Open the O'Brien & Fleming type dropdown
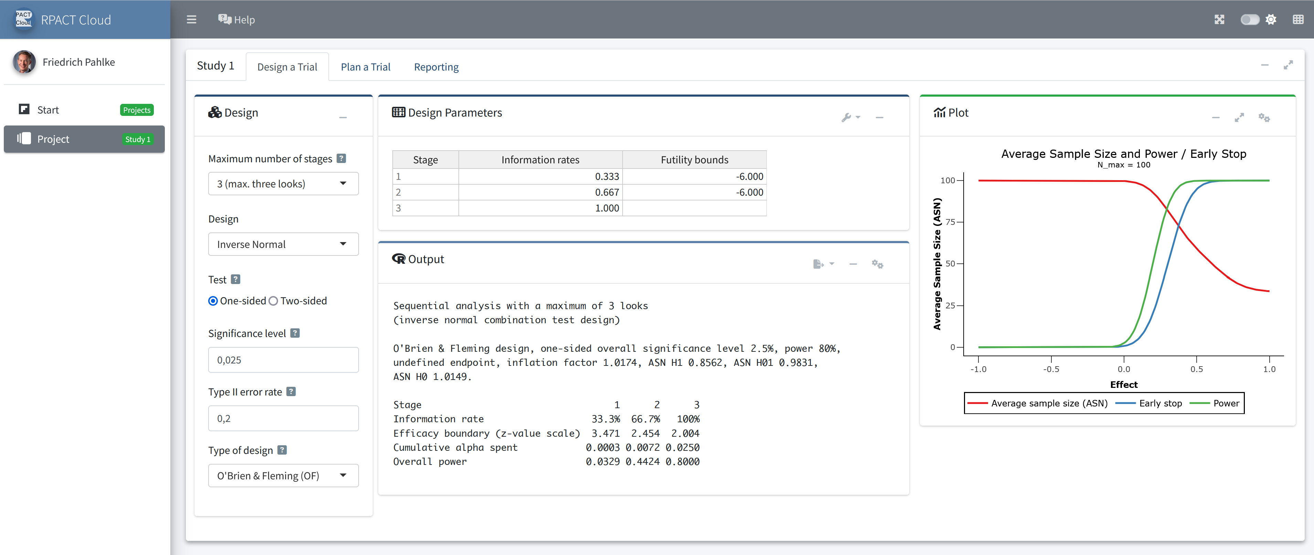Screen dimensions: 1314x555 point(283,476)
